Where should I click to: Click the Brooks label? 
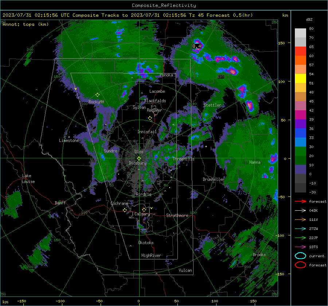click(259, 255)
